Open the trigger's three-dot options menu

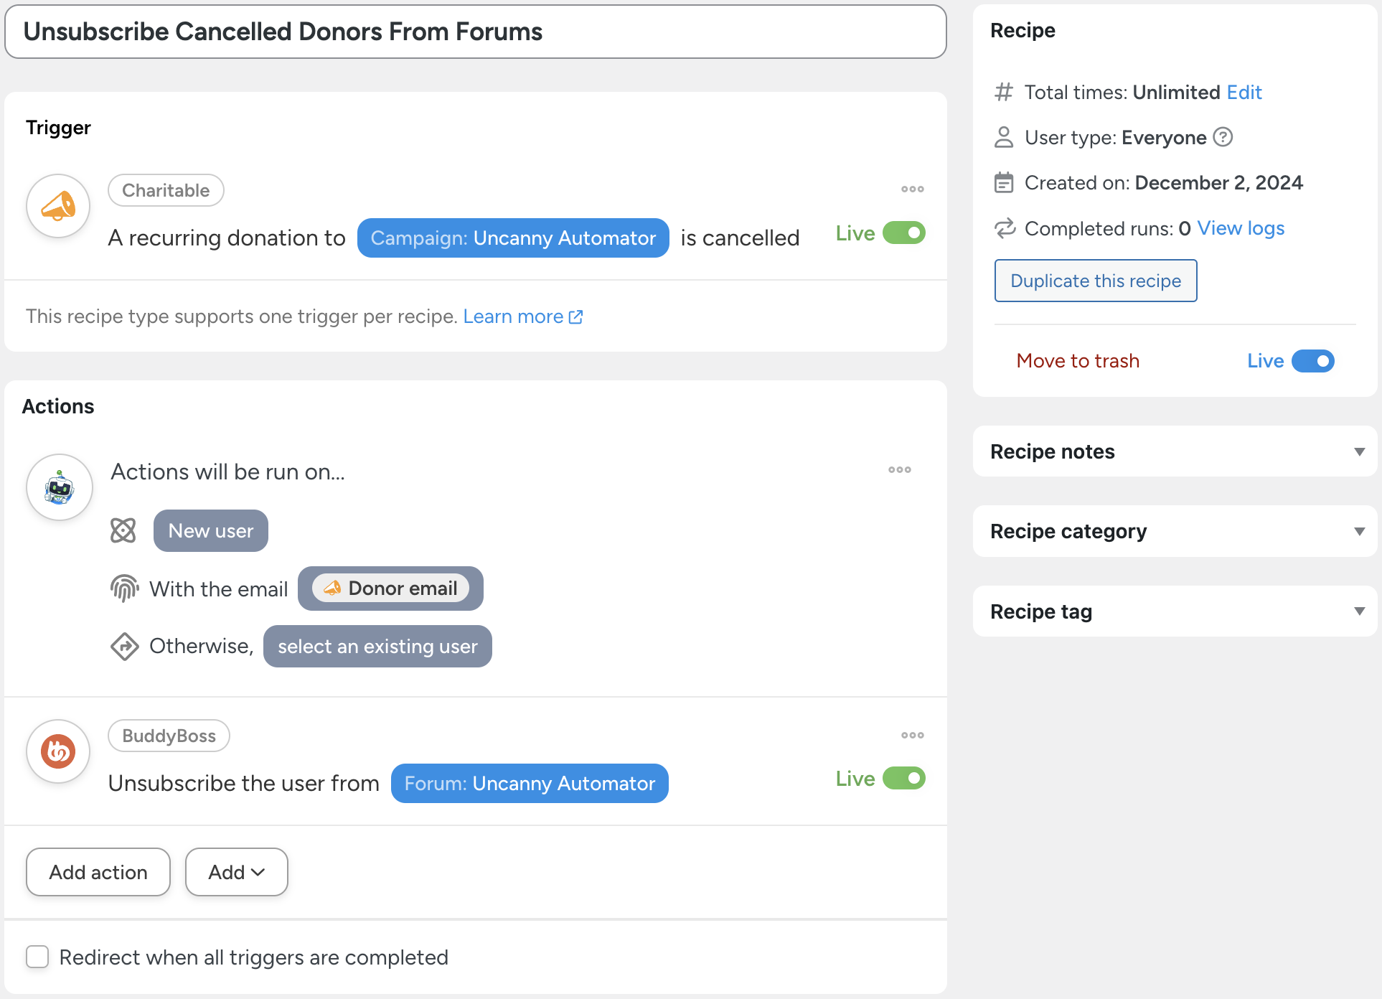point(912,189)
